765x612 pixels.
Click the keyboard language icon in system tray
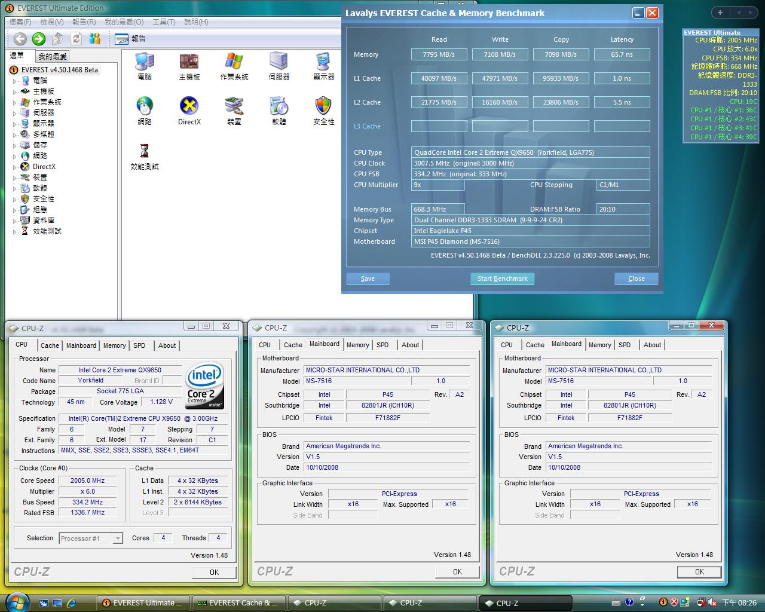coord(616,602)
